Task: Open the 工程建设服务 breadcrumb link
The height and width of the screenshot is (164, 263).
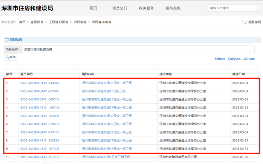Action: click(58, 22)
